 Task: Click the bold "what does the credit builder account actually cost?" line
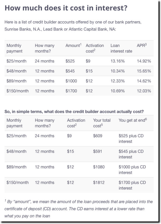tap(74, 111)
